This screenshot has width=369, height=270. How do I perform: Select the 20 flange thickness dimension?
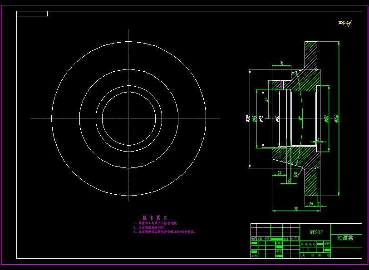311,204
